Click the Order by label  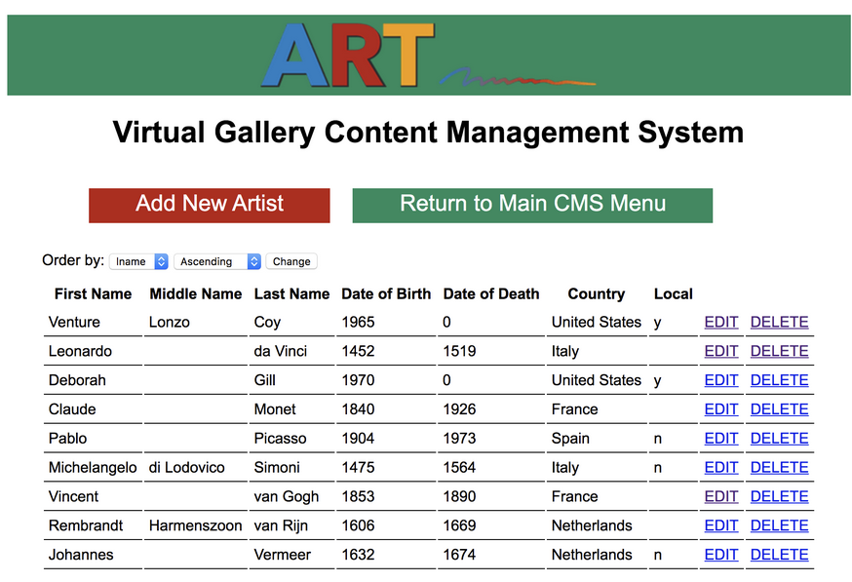[x=73, y=260]
